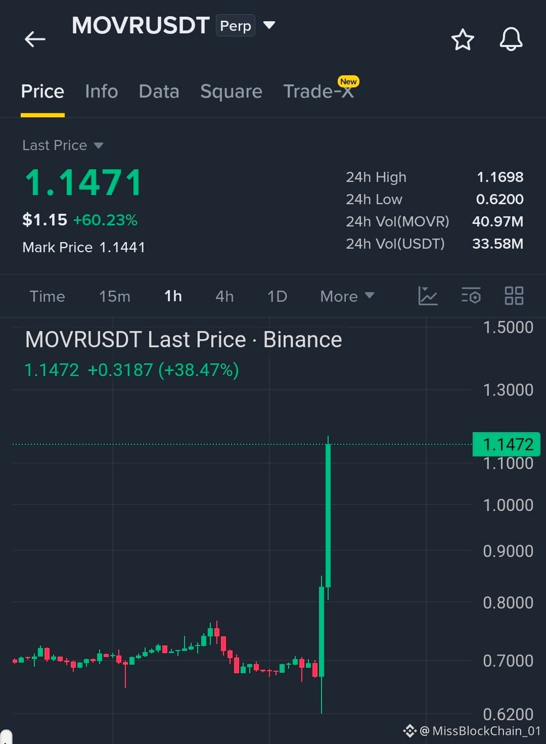546x744 pixels.
Task: Tap the +0.3187 (+38.47%) chart change text
Action: pyautogui.click(x=163, y=370)
